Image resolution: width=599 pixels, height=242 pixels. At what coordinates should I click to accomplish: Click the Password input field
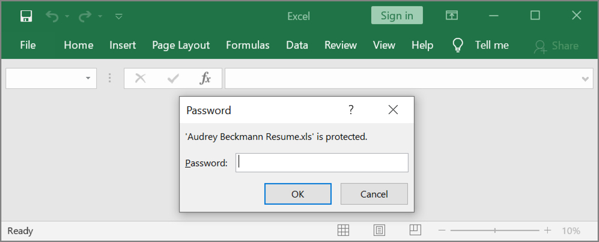point(321,163)
